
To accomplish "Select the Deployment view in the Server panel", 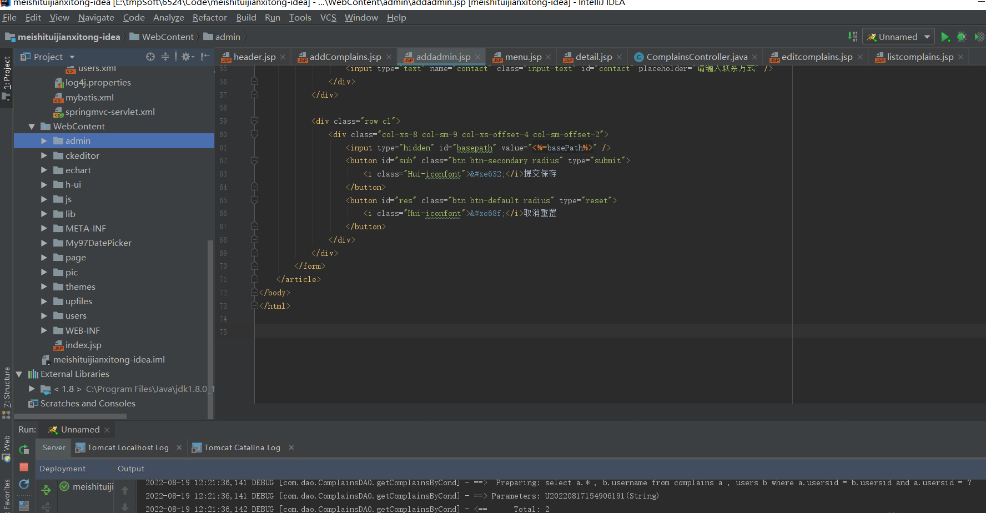I will (63, 468).
